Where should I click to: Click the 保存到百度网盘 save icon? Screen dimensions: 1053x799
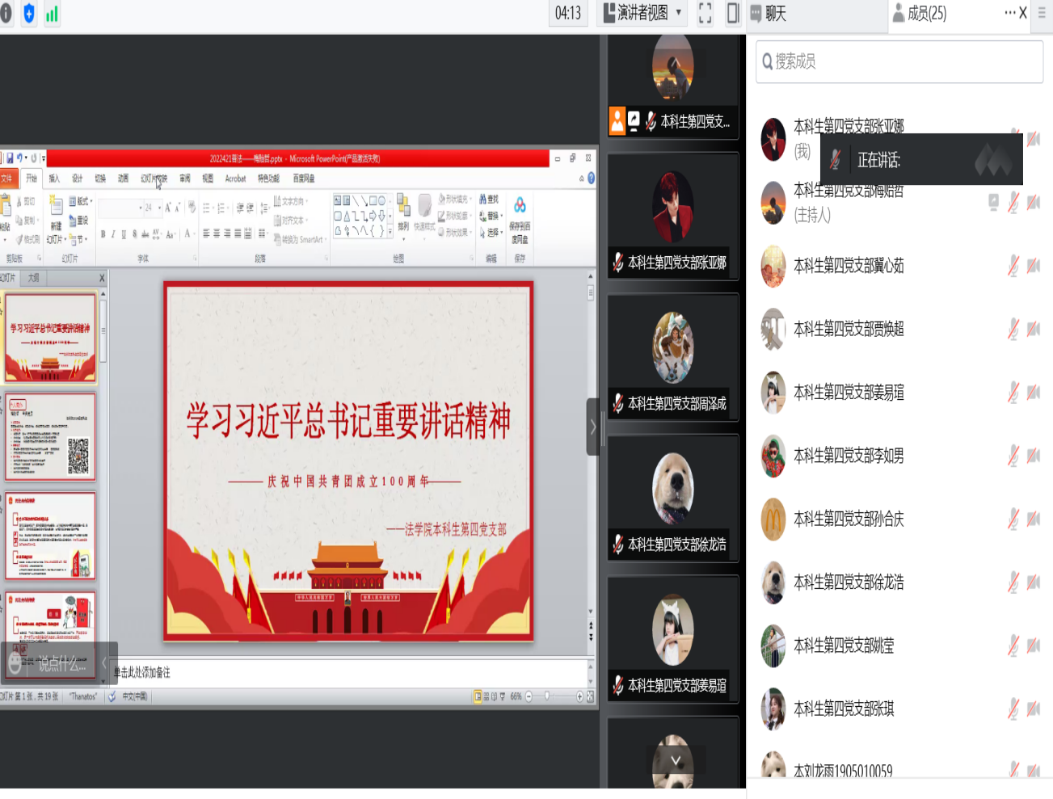point(520,217)
